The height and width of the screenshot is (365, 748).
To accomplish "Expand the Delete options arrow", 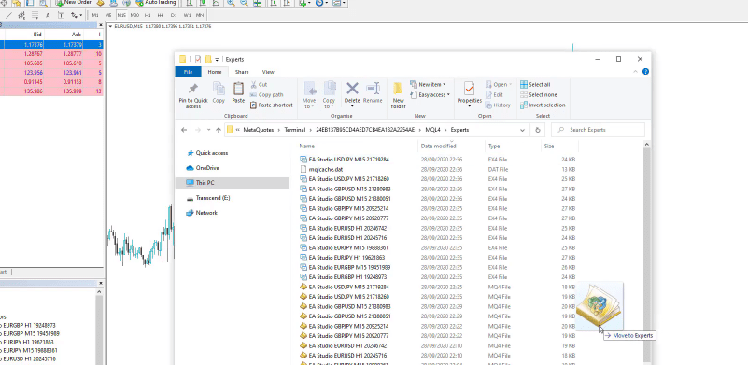I will pyautogui.click(x=352, y=106).
